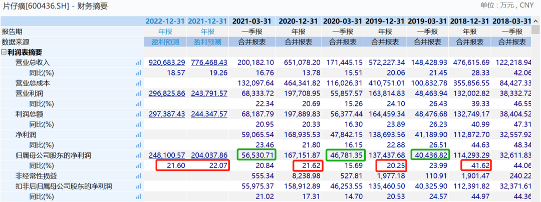The width and height of the screenshot is (541, 202).
Task: Collapse the 利润表摘要 section
Action: (x=4, y=52)
